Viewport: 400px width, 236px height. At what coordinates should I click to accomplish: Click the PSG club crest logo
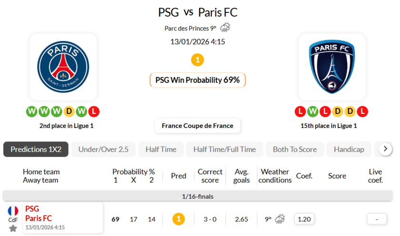tap(63, 67)
